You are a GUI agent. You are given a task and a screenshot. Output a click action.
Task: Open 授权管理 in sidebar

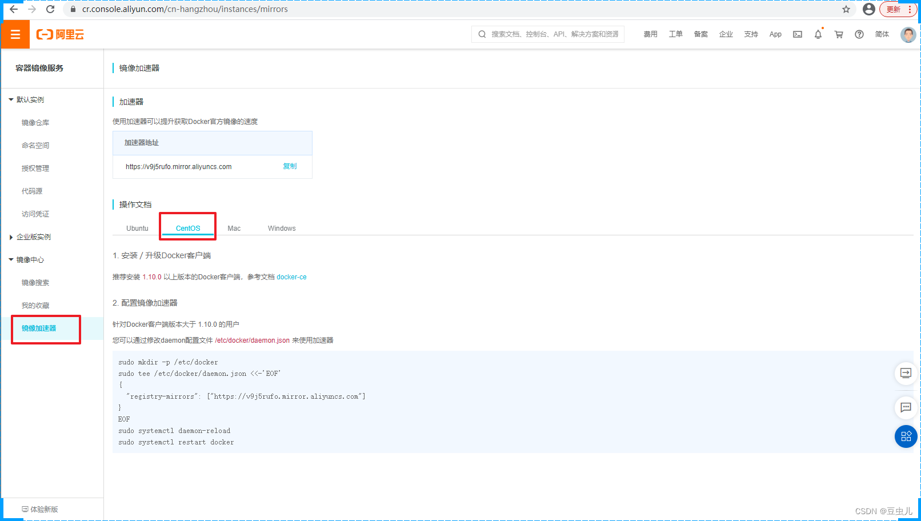[x=35, y=168]
